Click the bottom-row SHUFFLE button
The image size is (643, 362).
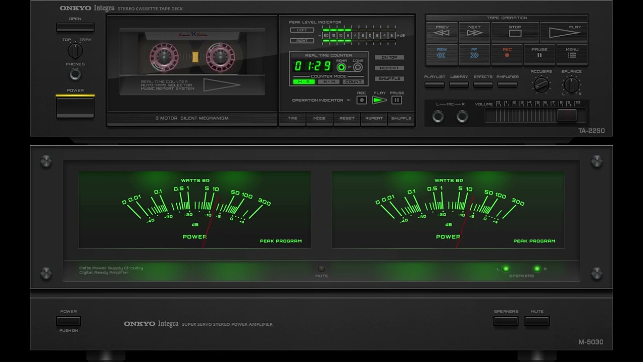pyautogui.click(x=401, y=119)
